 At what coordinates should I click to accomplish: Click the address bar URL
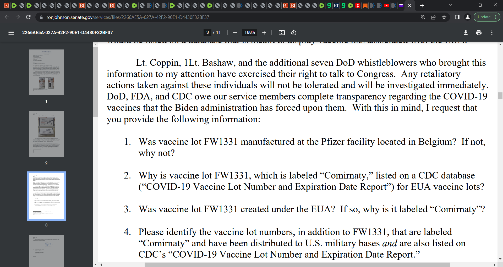128,17
